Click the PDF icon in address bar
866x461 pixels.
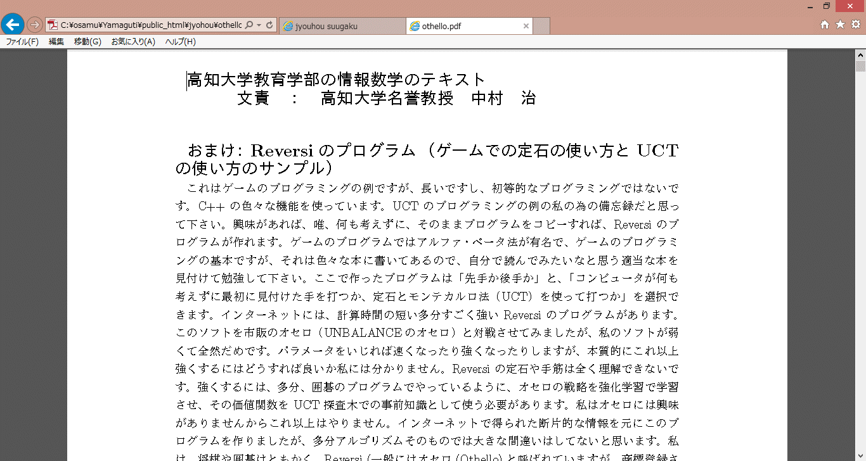(x=53, y=25)
